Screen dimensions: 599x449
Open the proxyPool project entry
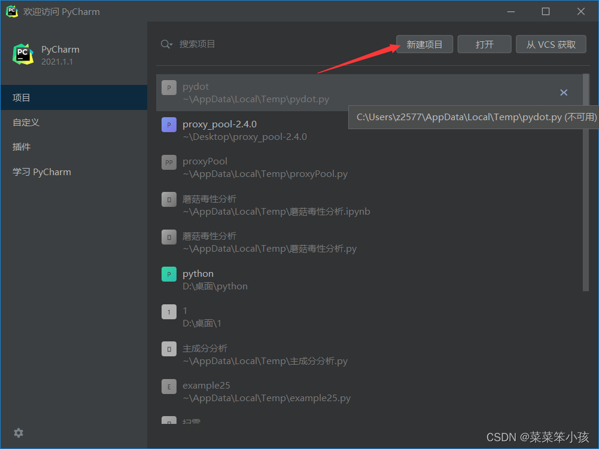coord(369,167)
